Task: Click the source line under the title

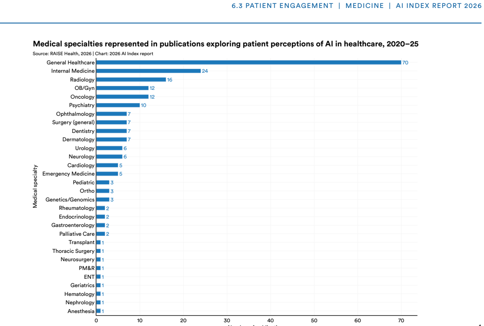Action: 93,54
